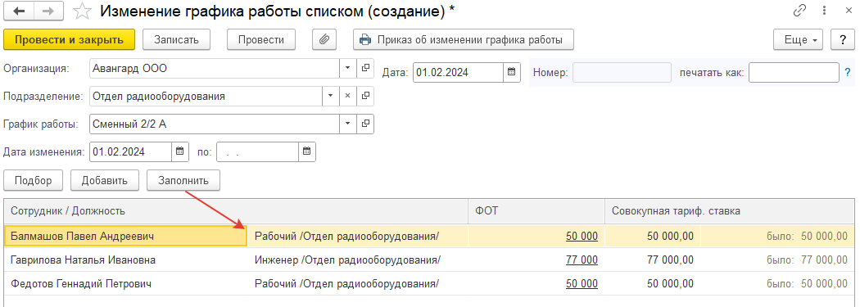Open Авангард ООО organization card icon
This screenshot has height=307, width=860.
click(x=365, y=69)
